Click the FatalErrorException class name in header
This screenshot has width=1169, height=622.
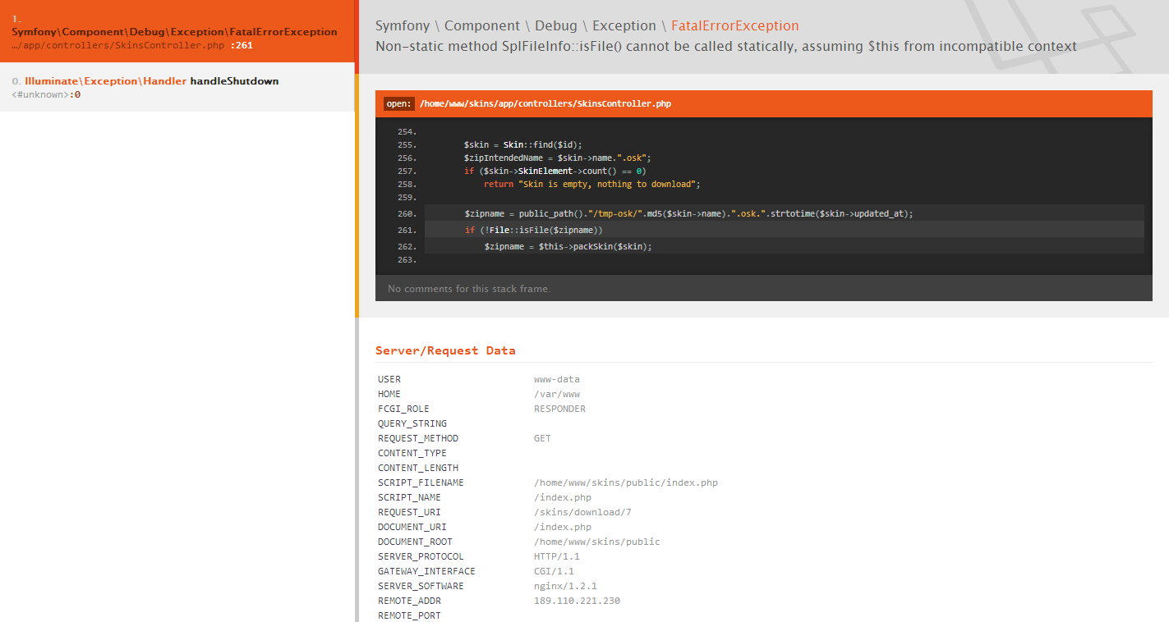[734, 26]
